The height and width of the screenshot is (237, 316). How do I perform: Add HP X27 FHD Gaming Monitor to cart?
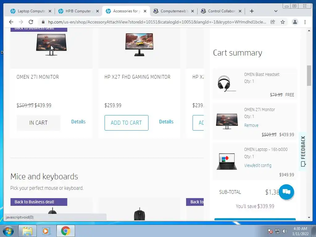(x=126, y=123)
